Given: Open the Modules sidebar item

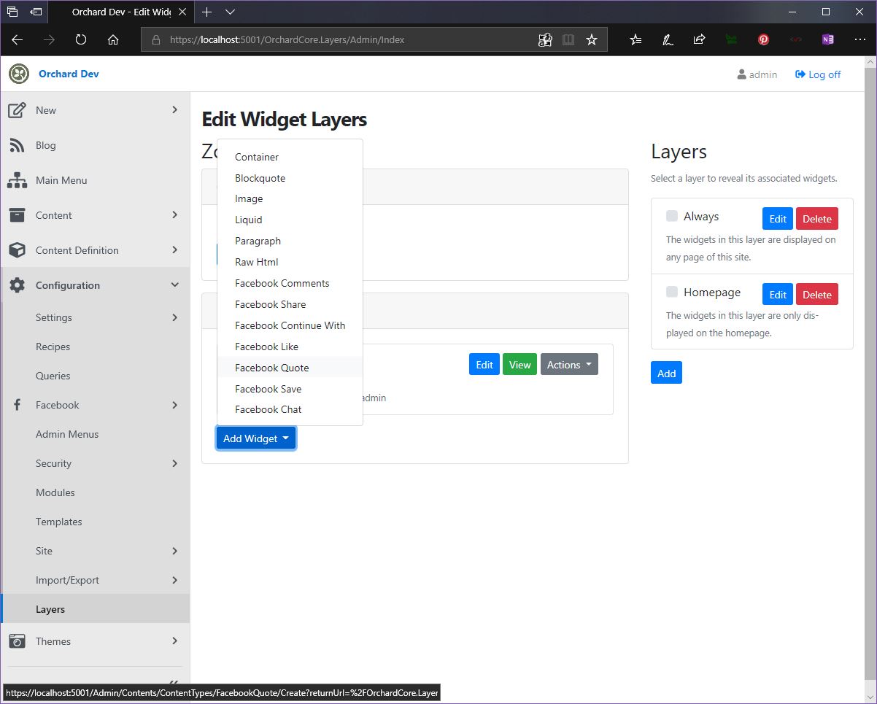Looking at the screenshot, I should (x=96, y=492).
